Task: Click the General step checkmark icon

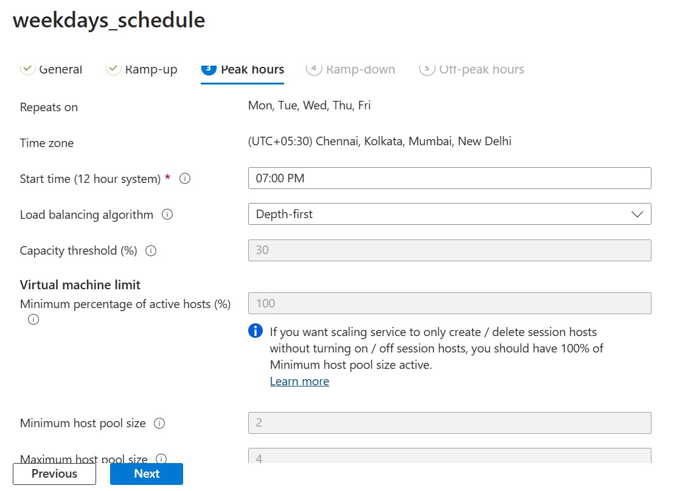Action: pyautogui.click(x=28, y=69)
